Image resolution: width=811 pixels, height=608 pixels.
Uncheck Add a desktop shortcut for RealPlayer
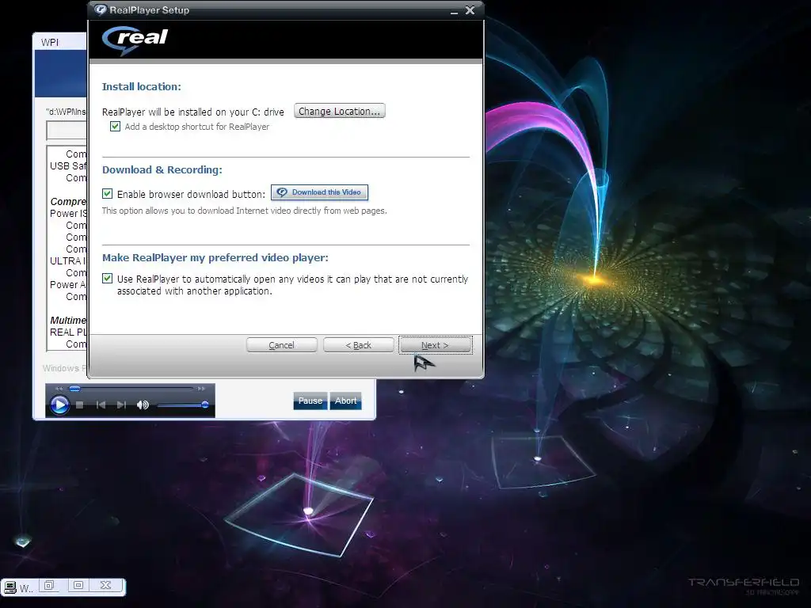click(x=116, y=127)
